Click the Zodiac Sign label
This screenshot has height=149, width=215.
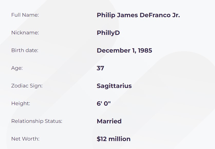(27, 86)
